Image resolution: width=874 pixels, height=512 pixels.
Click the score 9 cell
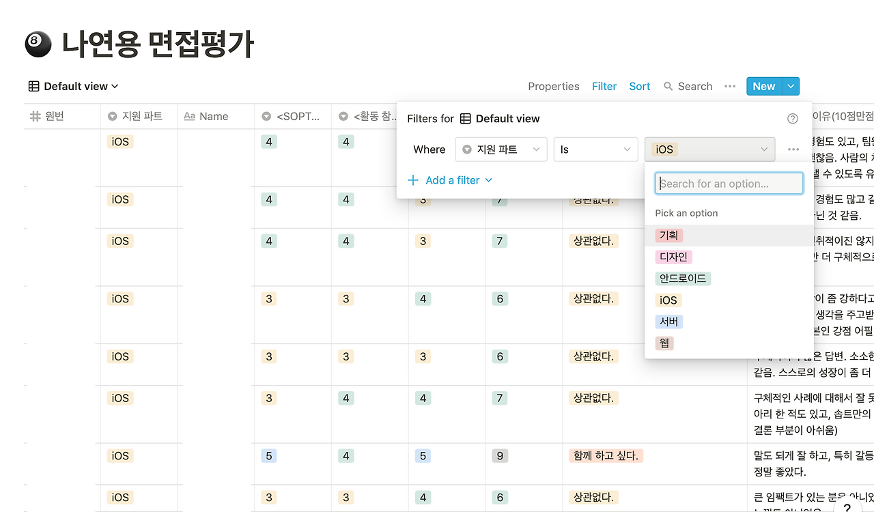(x=500, y=456)
